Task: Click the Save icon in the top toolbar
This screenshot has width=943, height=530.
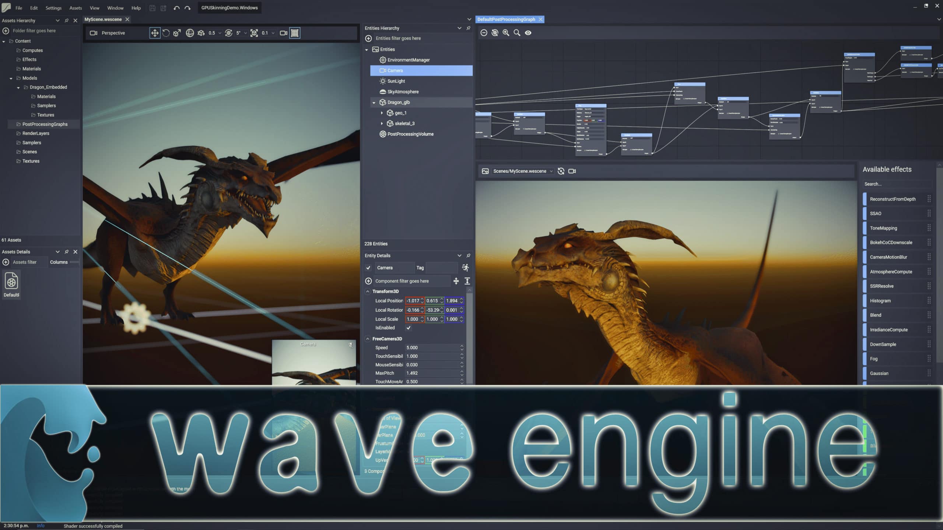Action: (153, 8)
